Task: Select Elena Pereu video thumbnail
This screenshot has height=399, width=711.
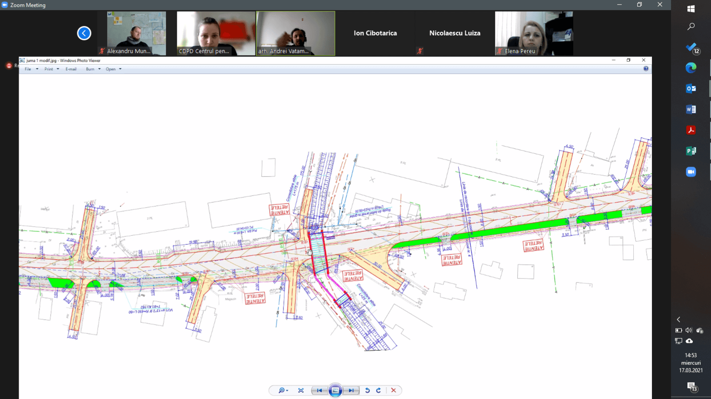Action: click(x=534, y=33)
